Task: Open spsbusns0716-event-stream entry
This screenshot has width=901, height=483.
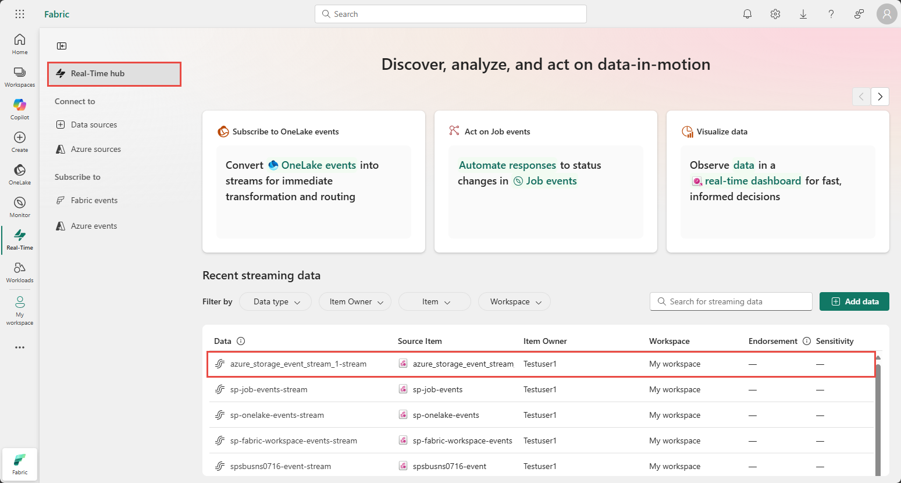Action: pos(280,466)
